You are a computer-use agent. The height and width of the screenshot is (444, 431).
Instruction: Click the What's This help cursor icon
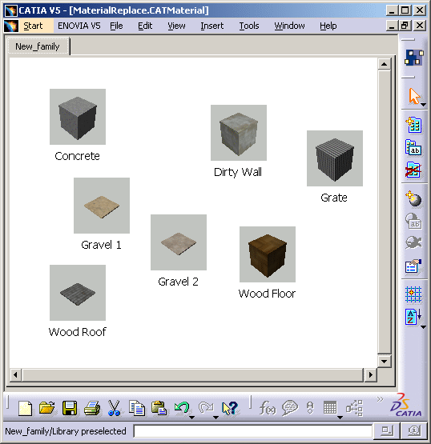(230, 408)
